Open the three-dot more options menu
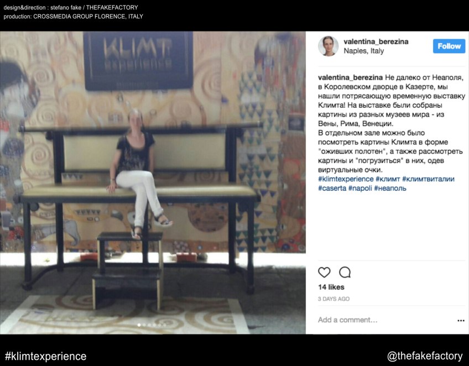This screenshot has width=469, height=366. click(461, 321)
